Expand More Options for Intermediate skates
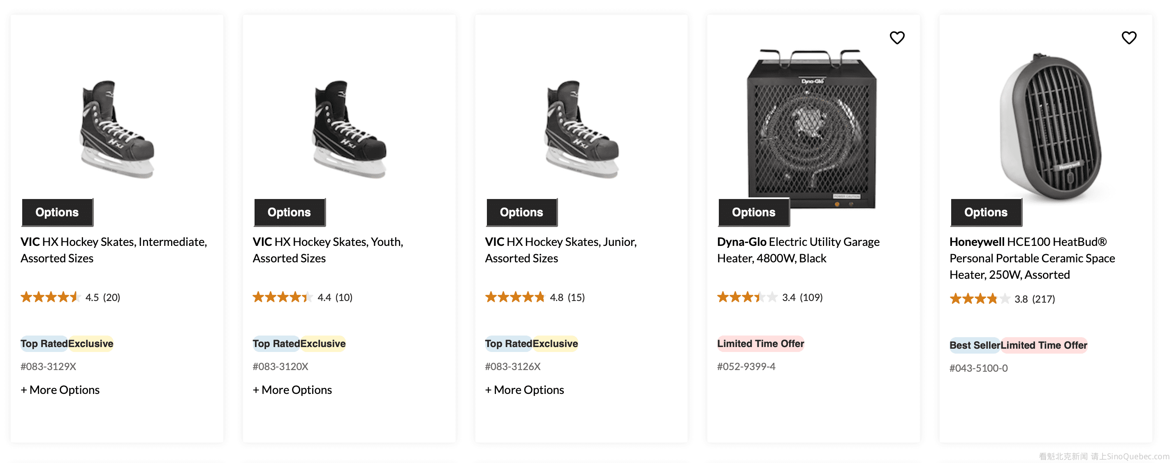The height and width of the screenshot is (463, 1172). (60, 390)
